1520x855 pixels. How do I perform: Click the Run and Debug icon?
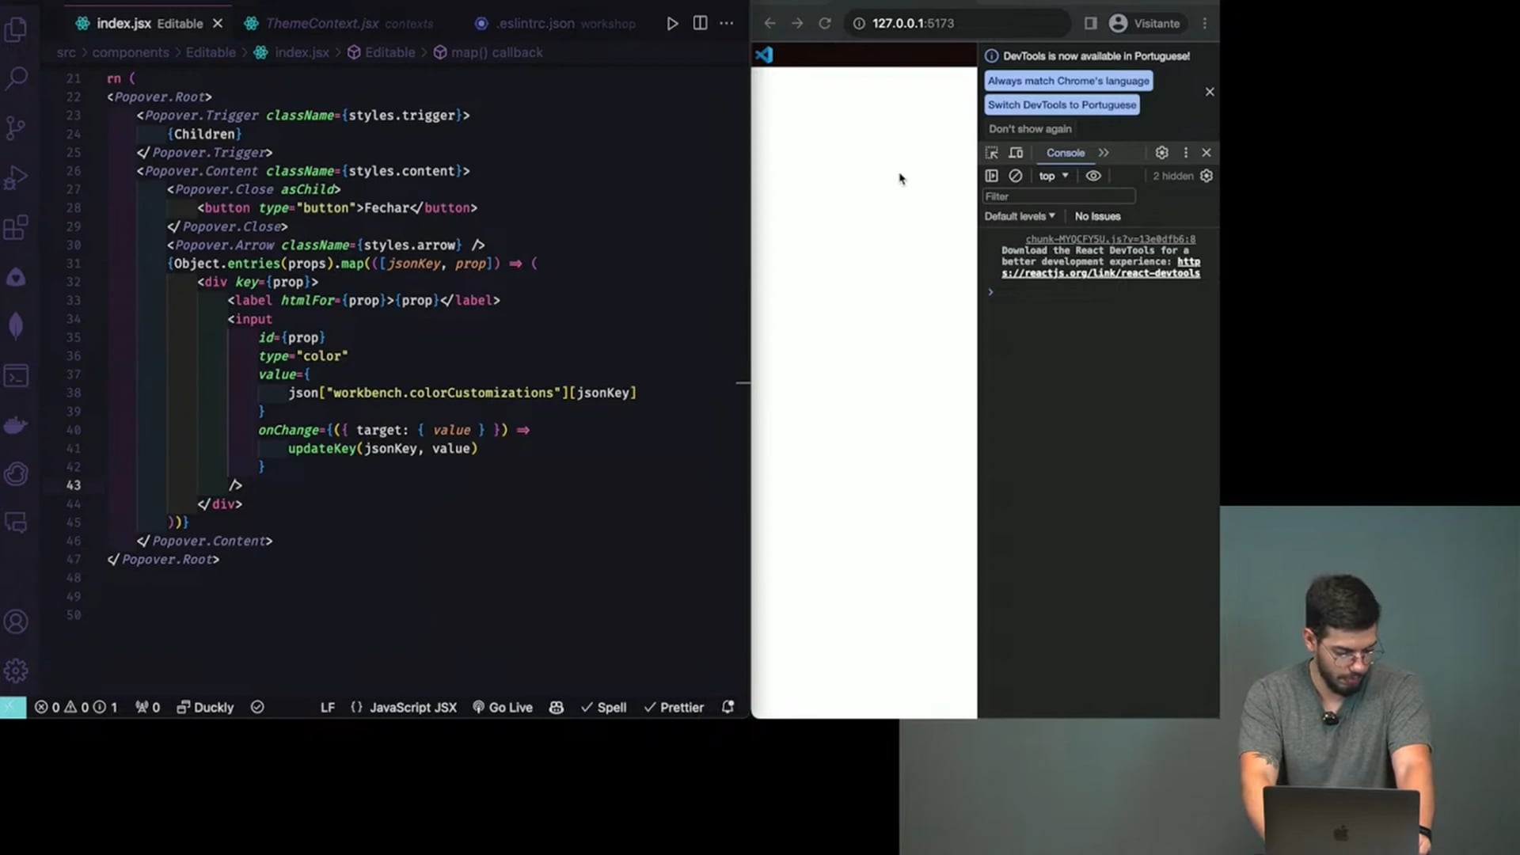pos(16,178)
